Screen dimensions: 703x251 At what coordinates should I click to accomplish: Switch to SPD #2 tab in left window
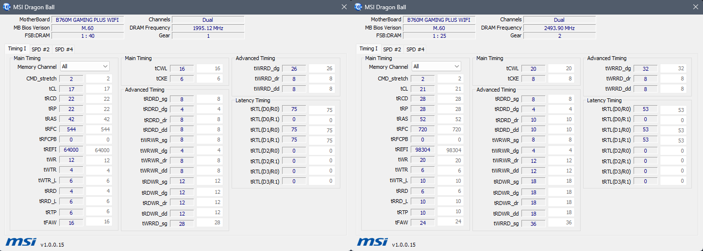(x=41, y=49)
